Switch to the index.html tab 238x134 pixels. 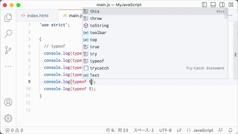[35, 16]
